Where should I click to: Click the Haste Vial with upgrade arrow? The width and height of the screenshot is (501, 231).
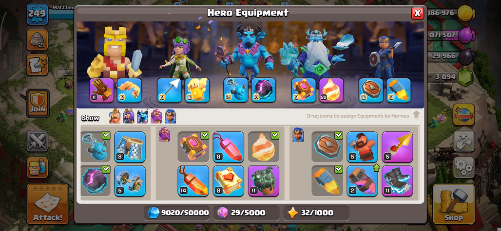[x=362, y=180]
